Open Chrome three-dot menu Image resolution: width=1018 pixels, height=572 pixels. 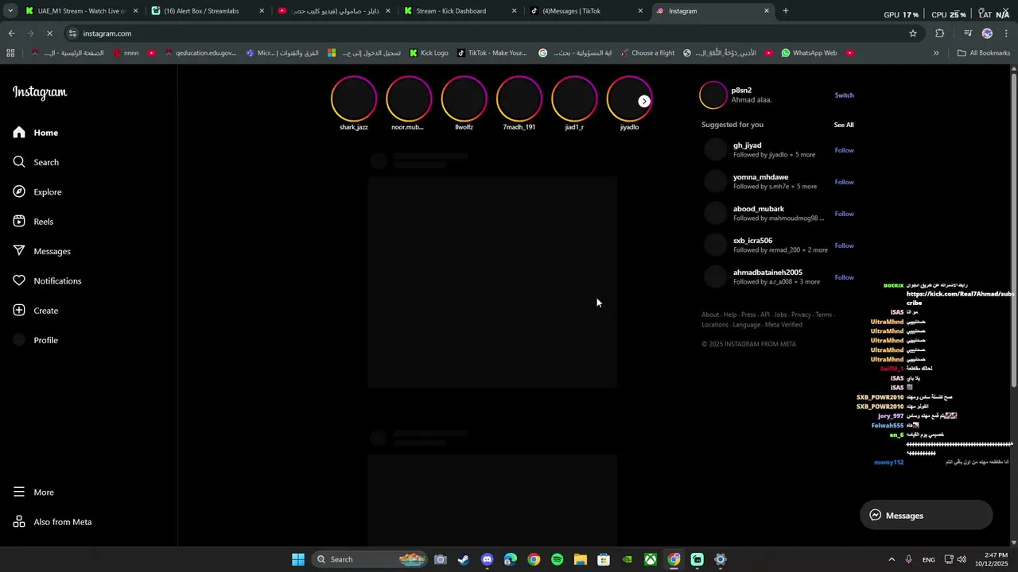click(1006, 33)
